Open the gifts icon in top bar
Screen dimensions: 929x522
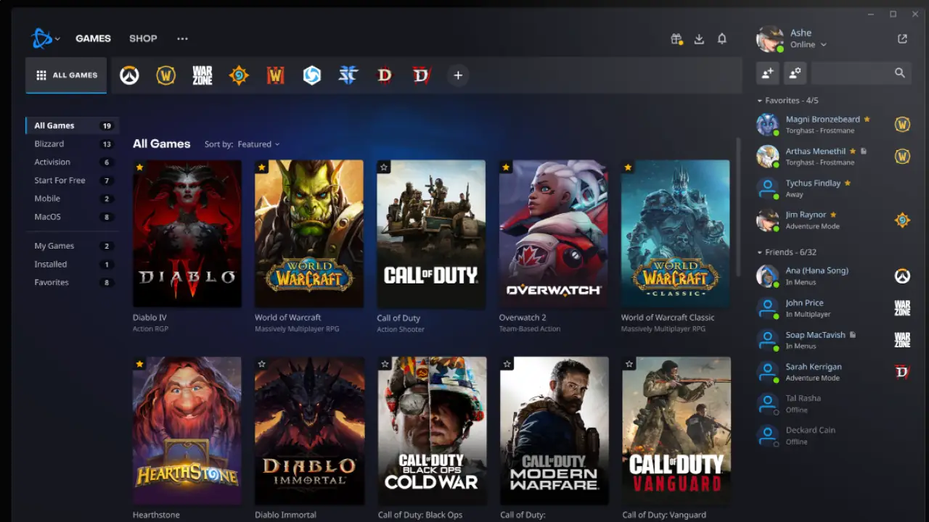[x=676, y=39]
